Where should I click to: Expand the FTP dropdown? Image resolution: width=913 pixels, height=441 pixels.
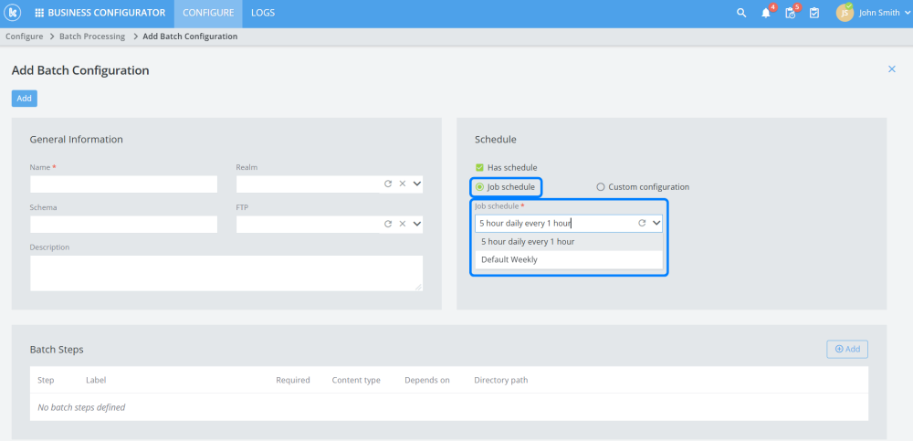tap(417, 224)
